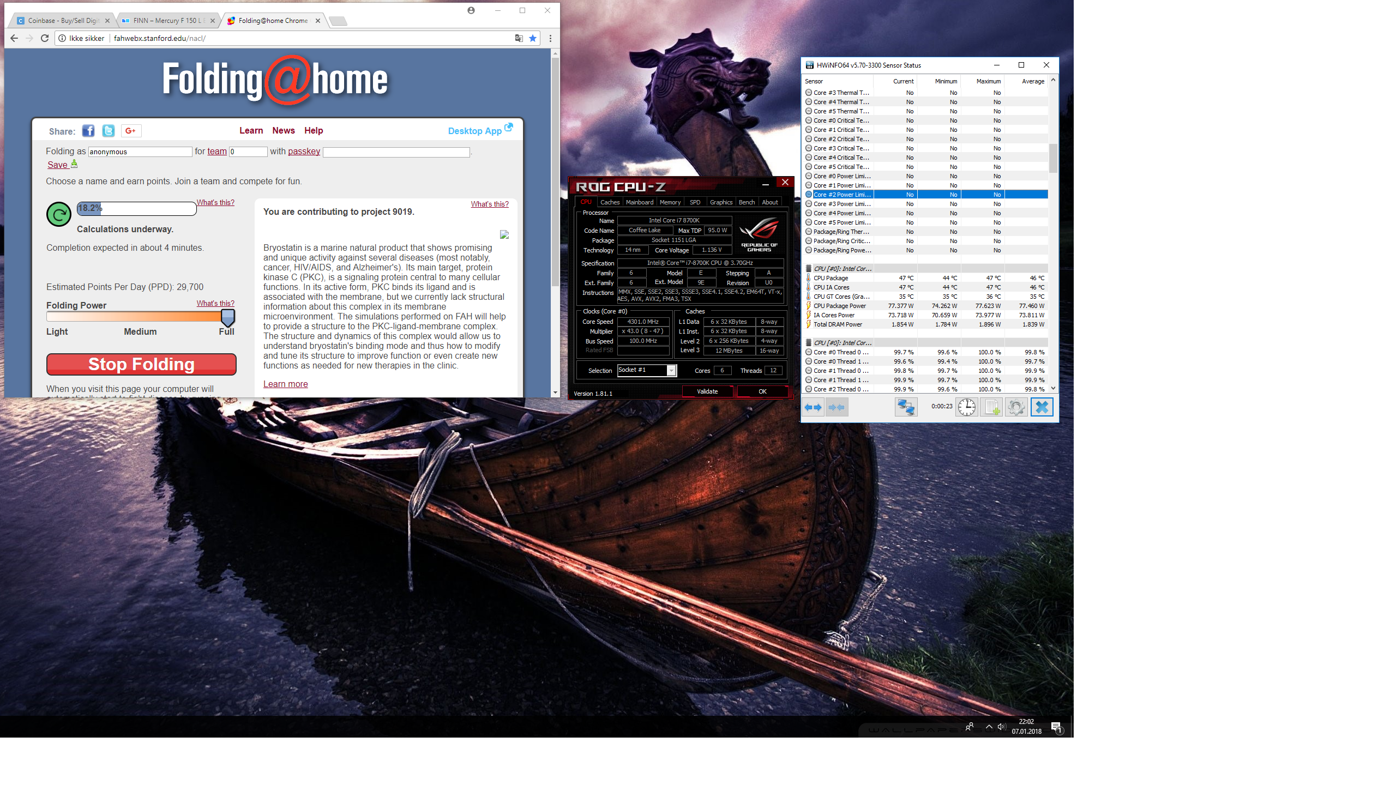Switch to the Coinbase tab

click(63, 21)
